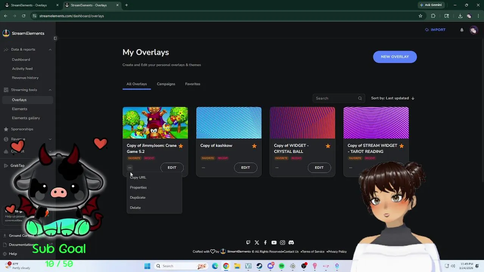This screenshot has width=484, height=272.
Task: Focus the overlays Search field
Action: (339, 98)
